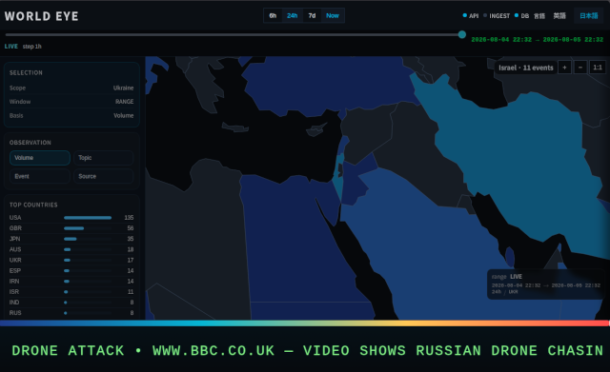Click the timeline slider handle
The image size is (610, 372).
[461, 34]
